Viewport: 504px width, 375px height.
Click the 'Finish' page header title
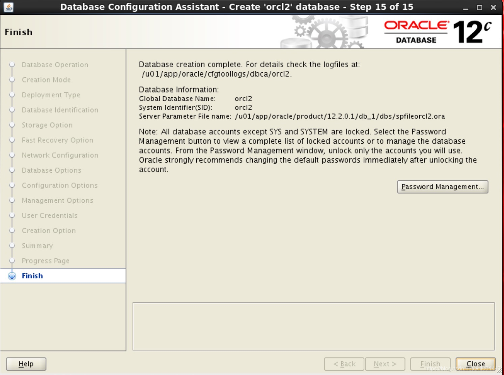click(x=19, y=32)
